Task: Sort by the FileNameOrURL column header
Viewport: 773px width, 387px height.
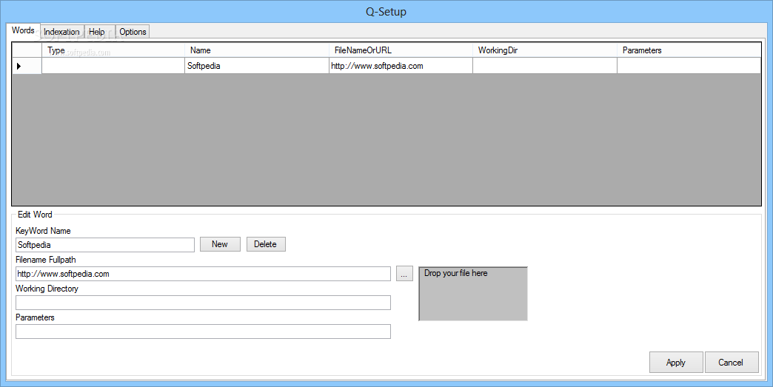Action: pos(401,50)
